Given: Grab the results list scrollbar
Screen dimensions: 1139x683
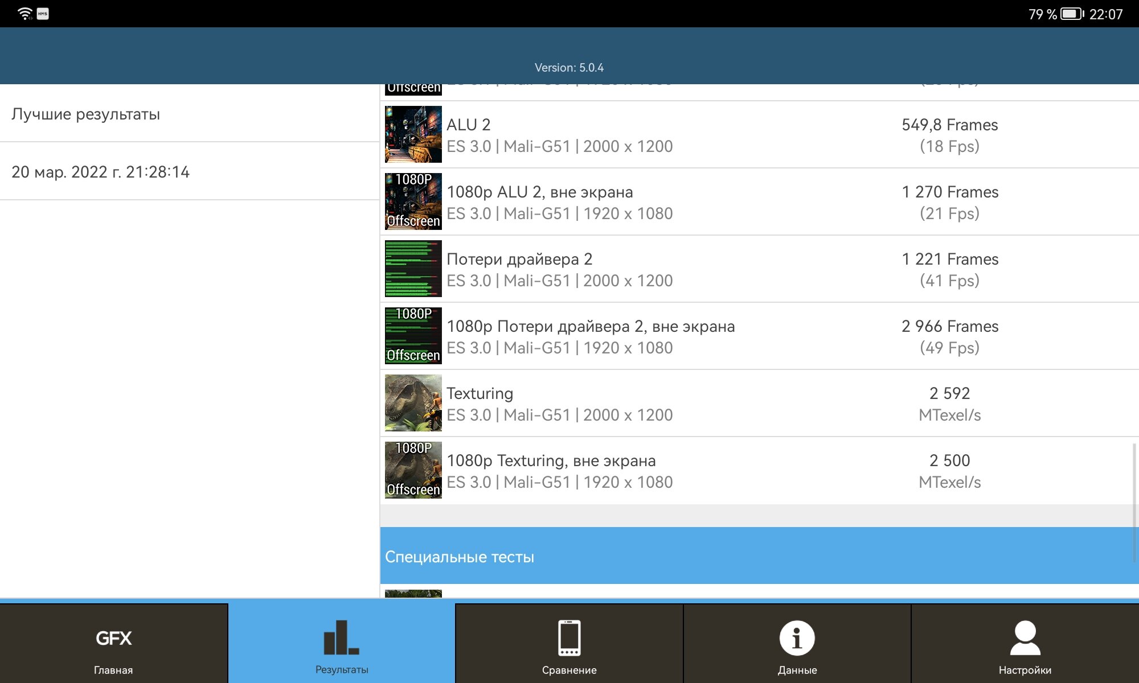Looking at the screenshot, I should click(1134, 503).
